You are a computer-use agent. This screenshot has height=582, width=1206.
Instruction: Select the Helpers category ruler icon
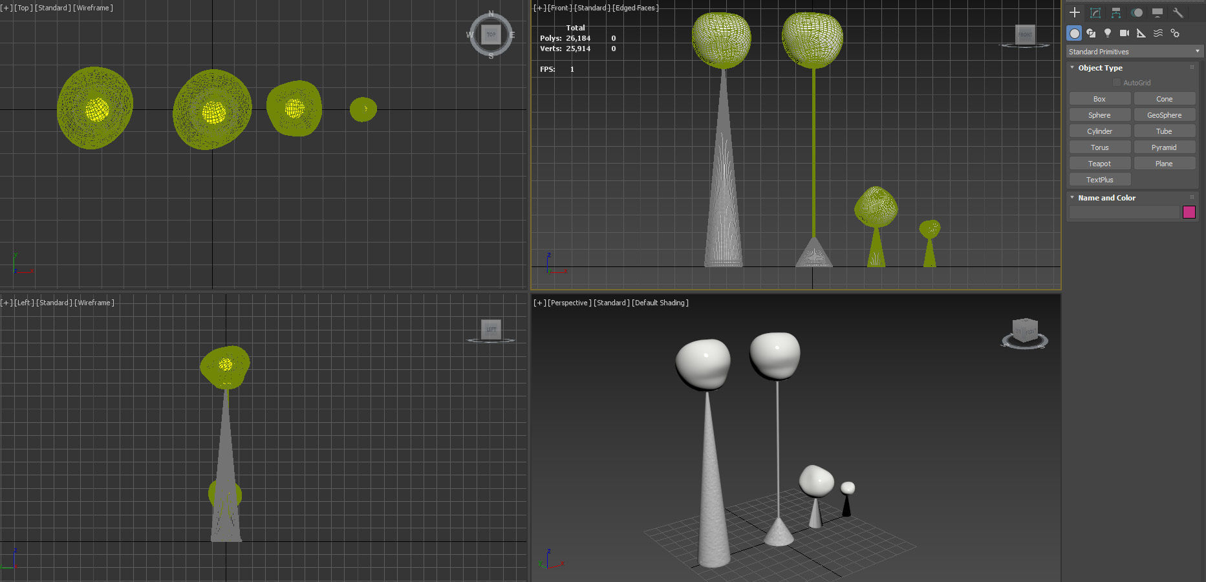pyautogui.click(x=1141, y=33)
